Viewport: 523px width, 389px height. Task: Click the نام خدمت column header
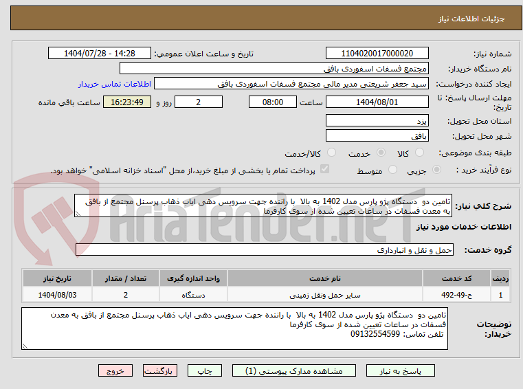[325, 278]
